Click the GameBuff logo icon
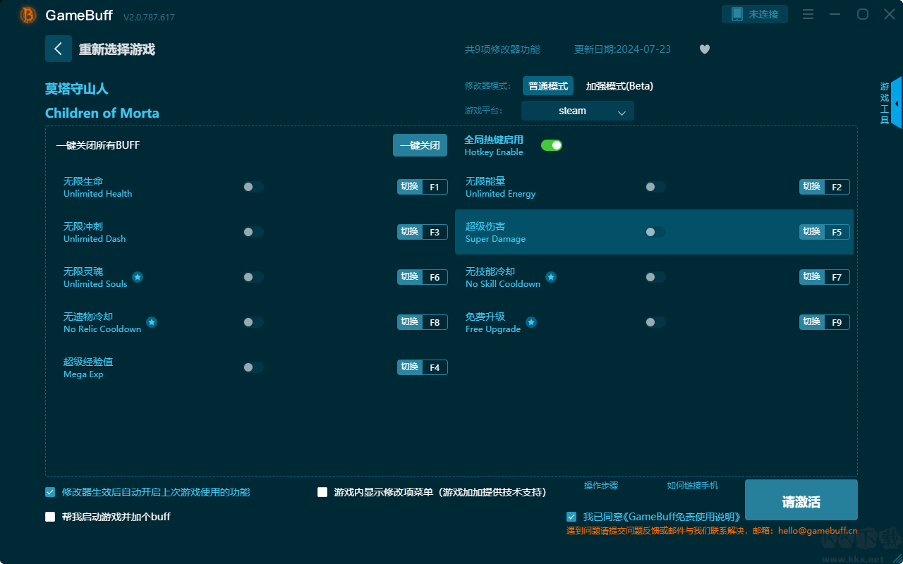The width and height of the screenshot is (903, 564). pos(28,15)
